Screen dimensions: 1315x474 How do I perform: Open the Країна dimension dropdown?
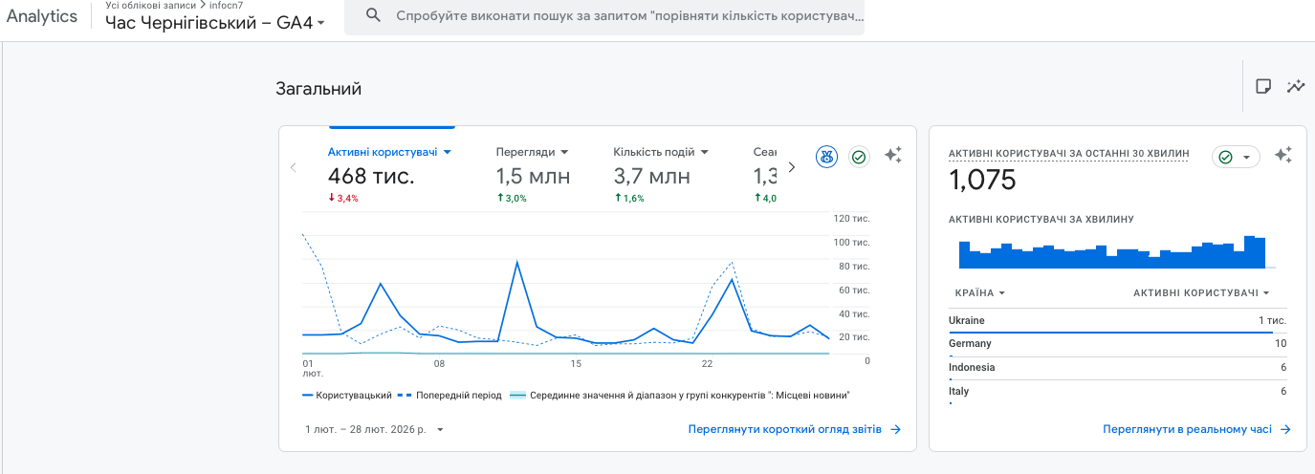click(979, 293)
